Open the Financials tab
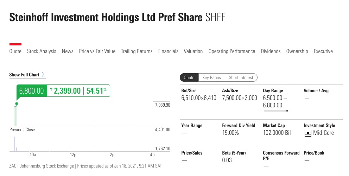349x176 pixels. tap(168, 51)
